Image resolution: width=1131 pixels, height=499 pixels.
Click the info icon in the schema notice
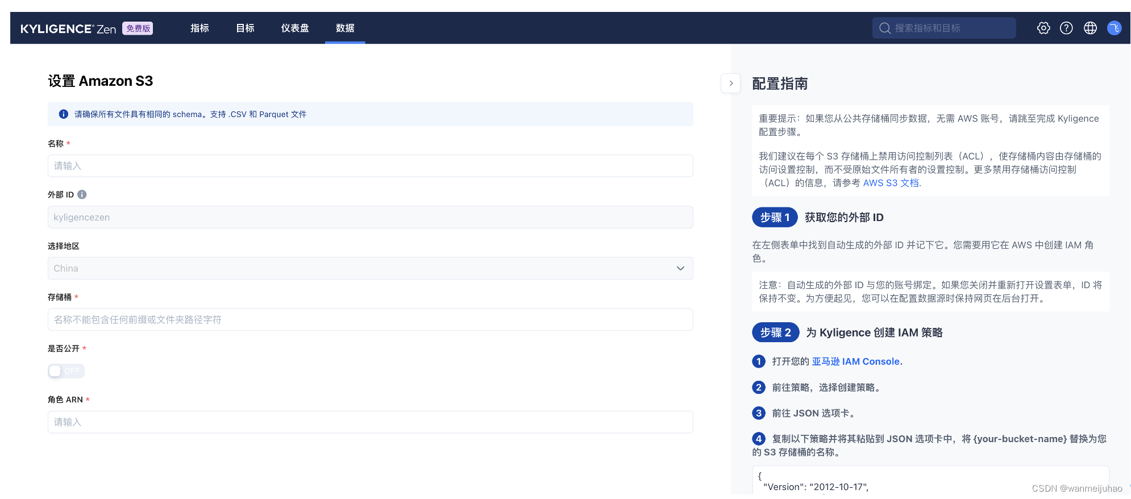tap(64, 114)
